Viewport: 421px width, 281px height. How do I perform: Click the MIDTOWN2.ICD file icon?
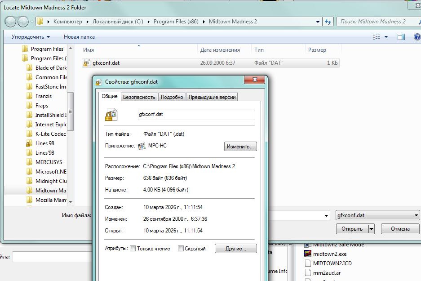click(x=308, y=263)
